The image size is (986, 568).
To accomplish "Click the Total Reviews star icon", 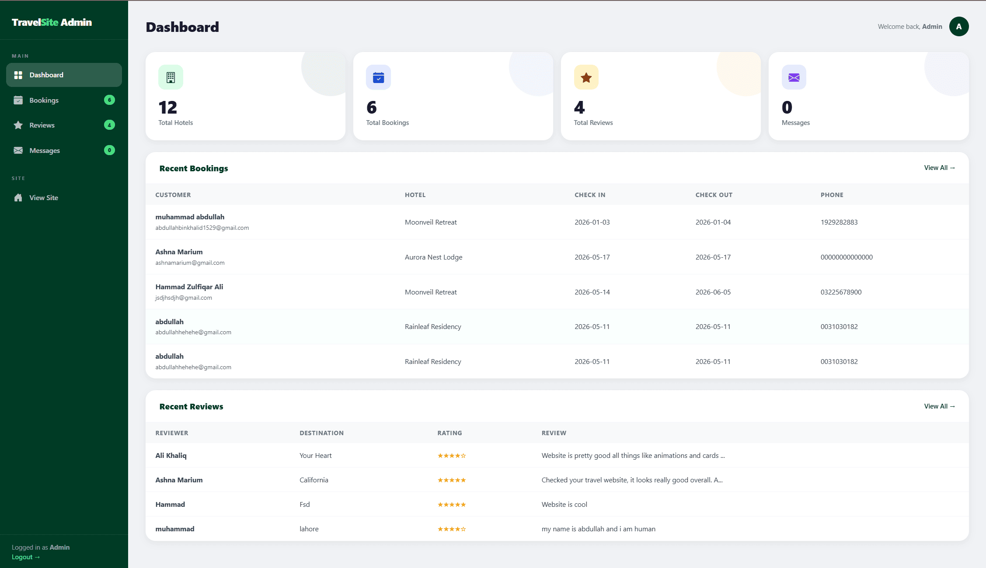I will [586, 77].
